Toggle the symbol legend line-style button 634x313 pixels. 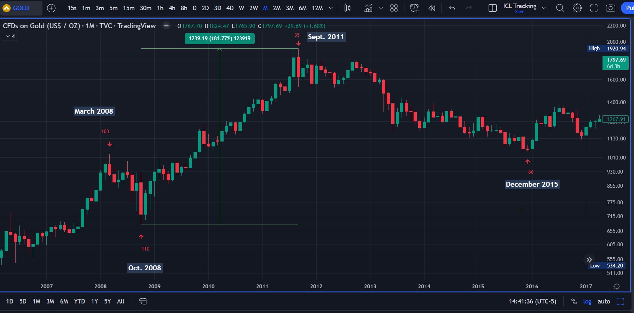click(166, 25)
